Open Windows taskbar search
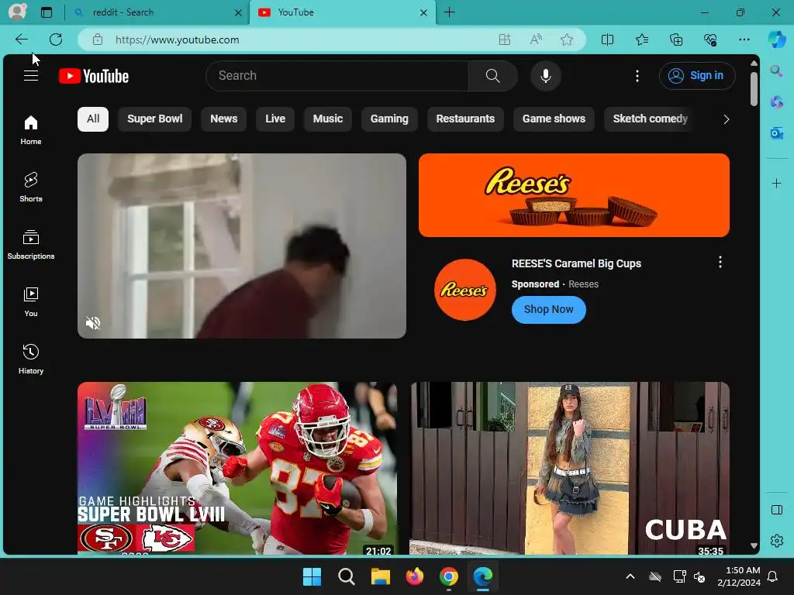The width and height of the screenshot is (794, 595). (347, 576)
